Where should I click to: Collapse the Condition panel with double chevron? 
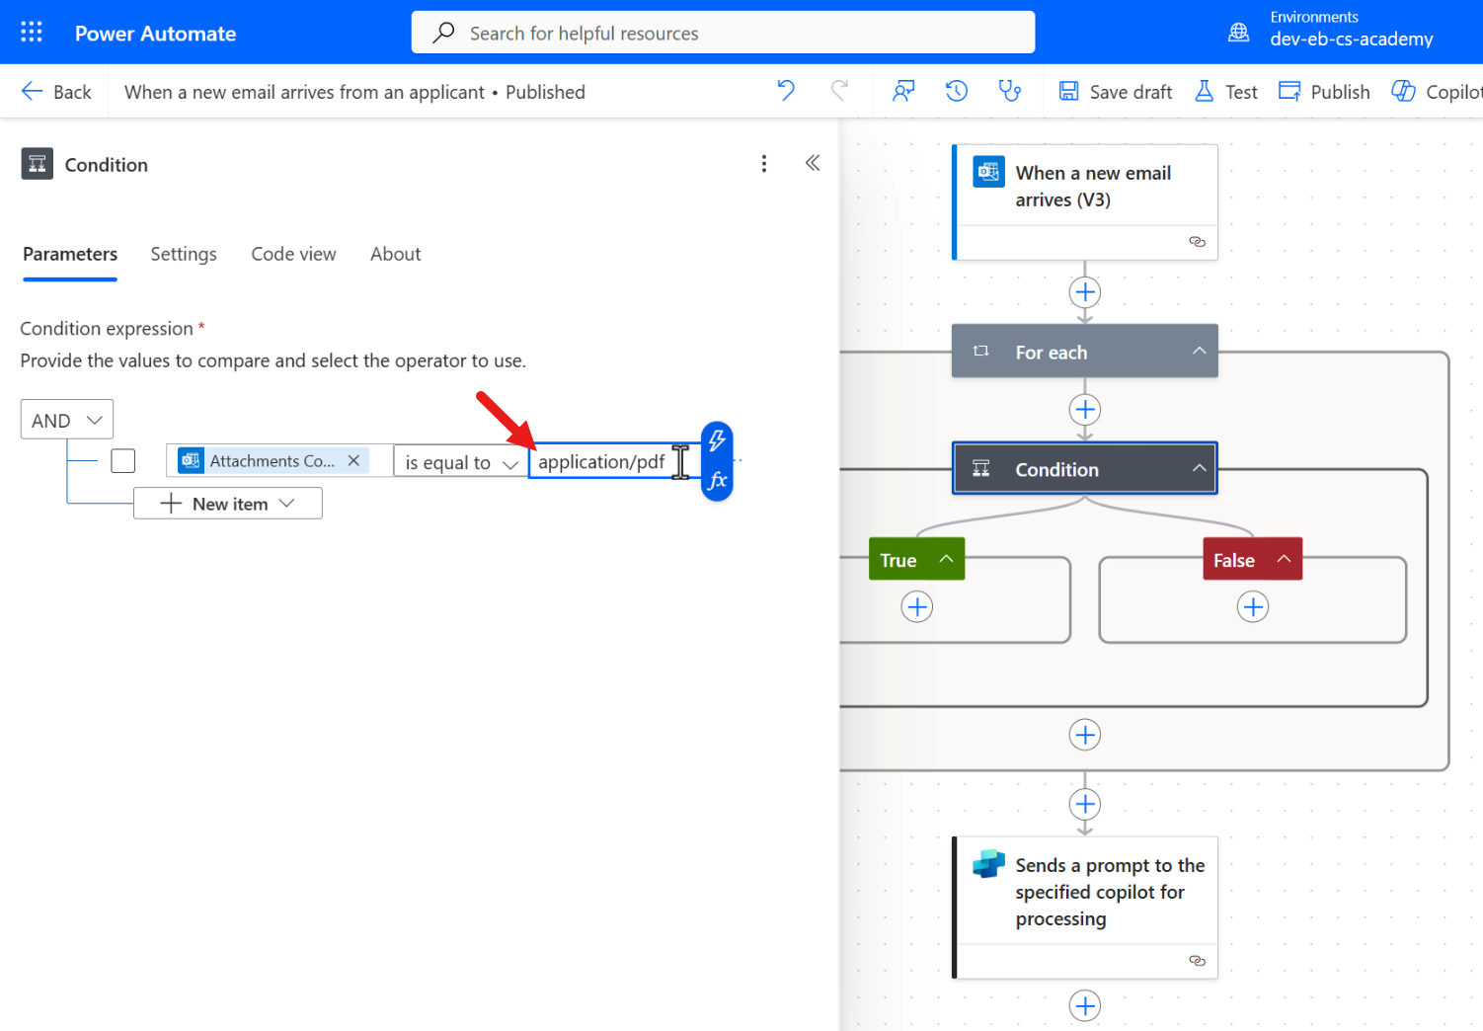tap(813, 163)
